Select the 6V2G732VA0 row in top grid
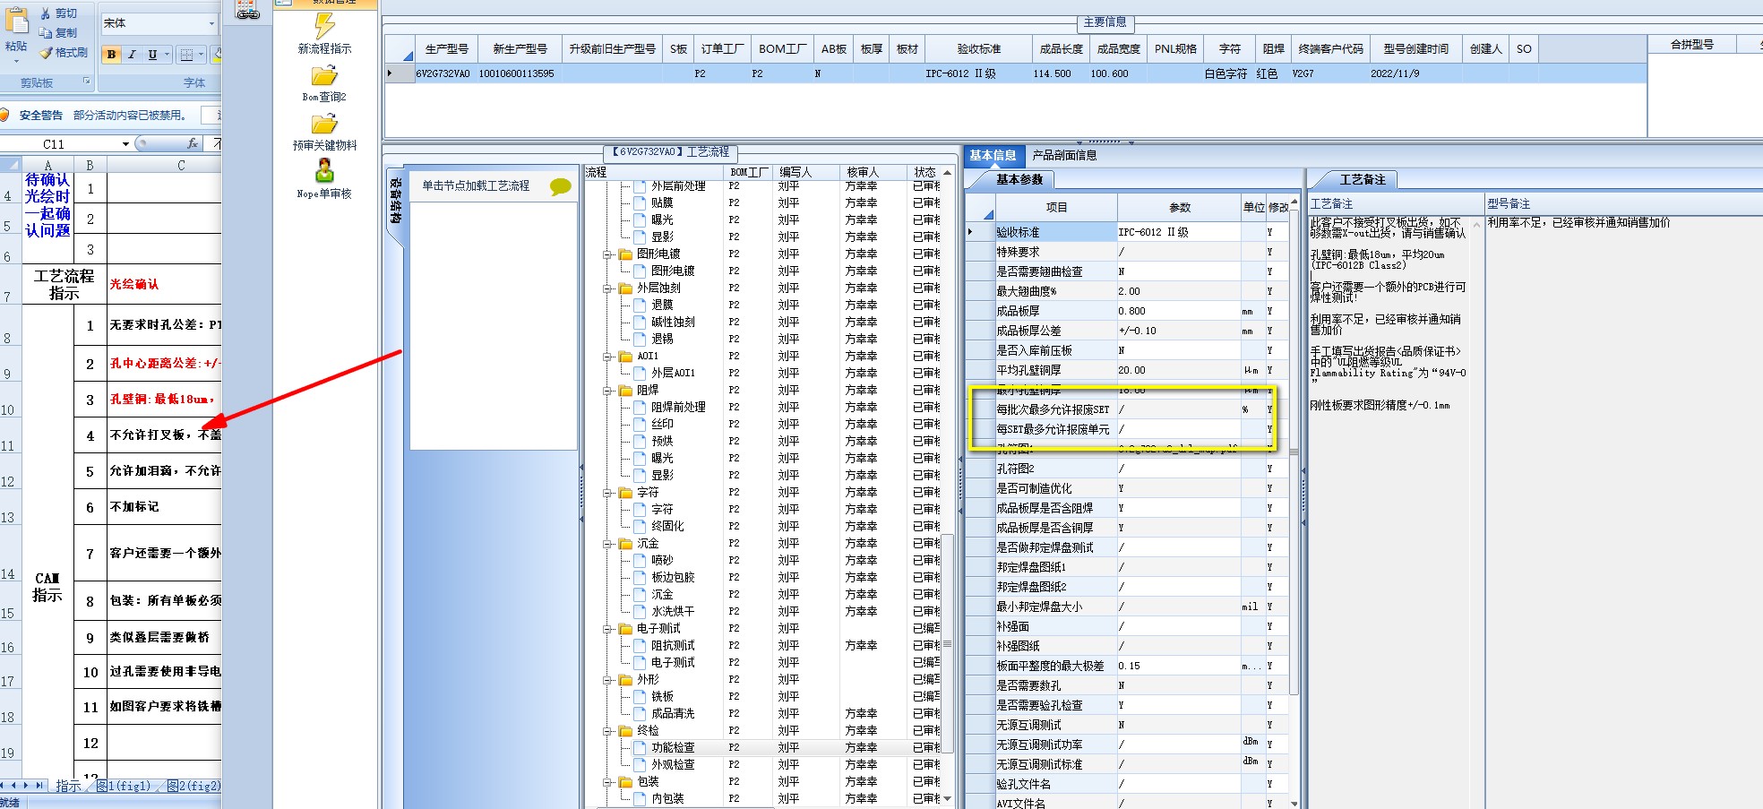The image size is (1763, 809). [x=1016, y=73]
